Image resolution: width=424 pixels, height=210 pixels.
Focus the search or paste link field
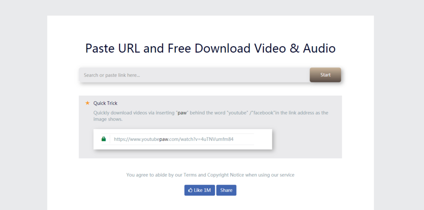[194, 75]
